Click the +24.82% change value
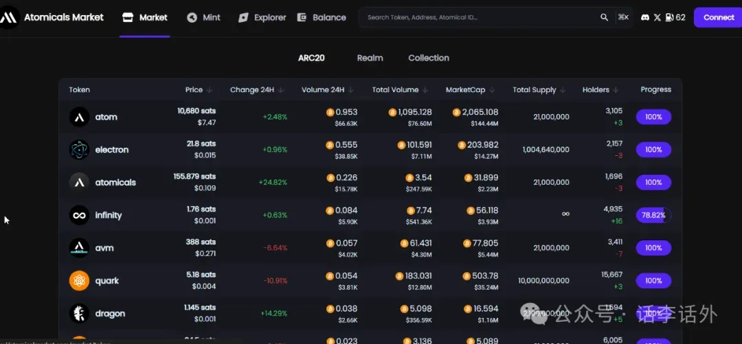The image size is (742, 344). pyautogui.click(x=273, y=182)
